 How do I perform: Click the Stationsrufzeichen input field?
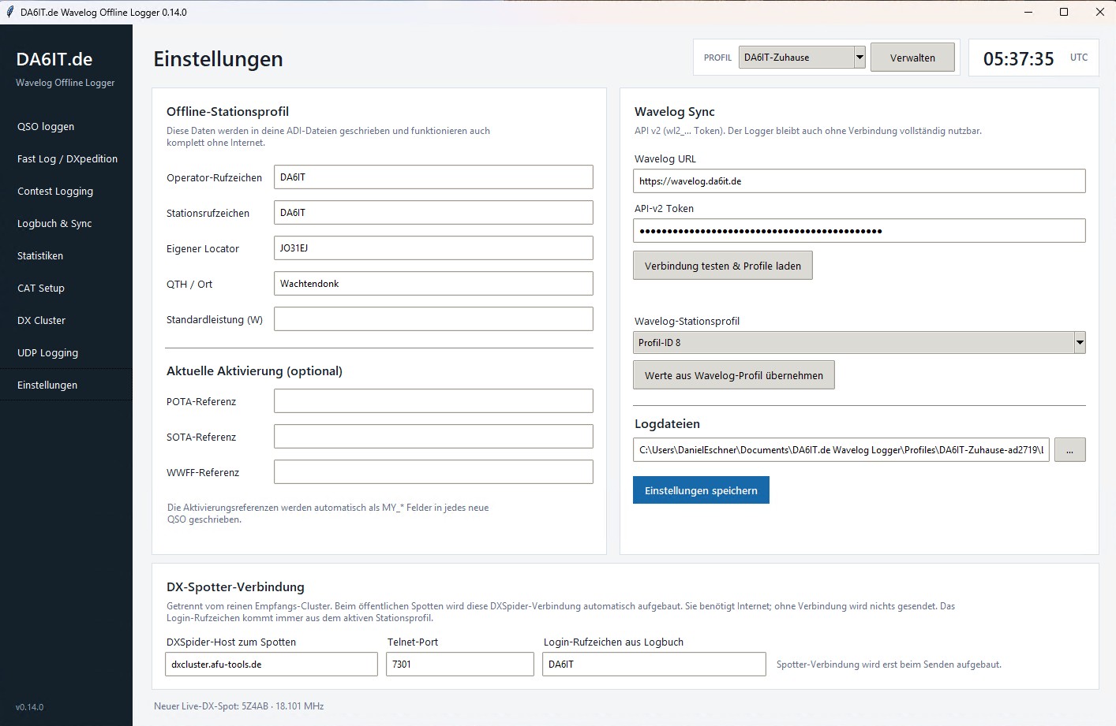pyautogui.click(x=433, y=212)
